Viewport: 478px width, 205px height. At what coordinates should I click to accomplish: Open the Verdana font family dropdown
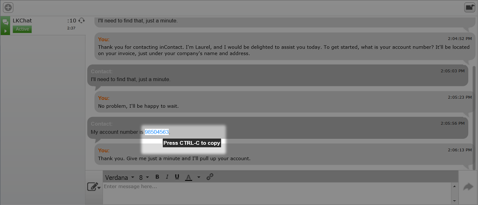(119, 177)
